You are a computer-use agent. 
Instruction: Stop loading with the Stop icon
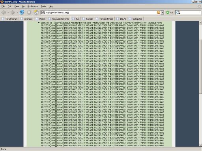(x=29, y=13)
